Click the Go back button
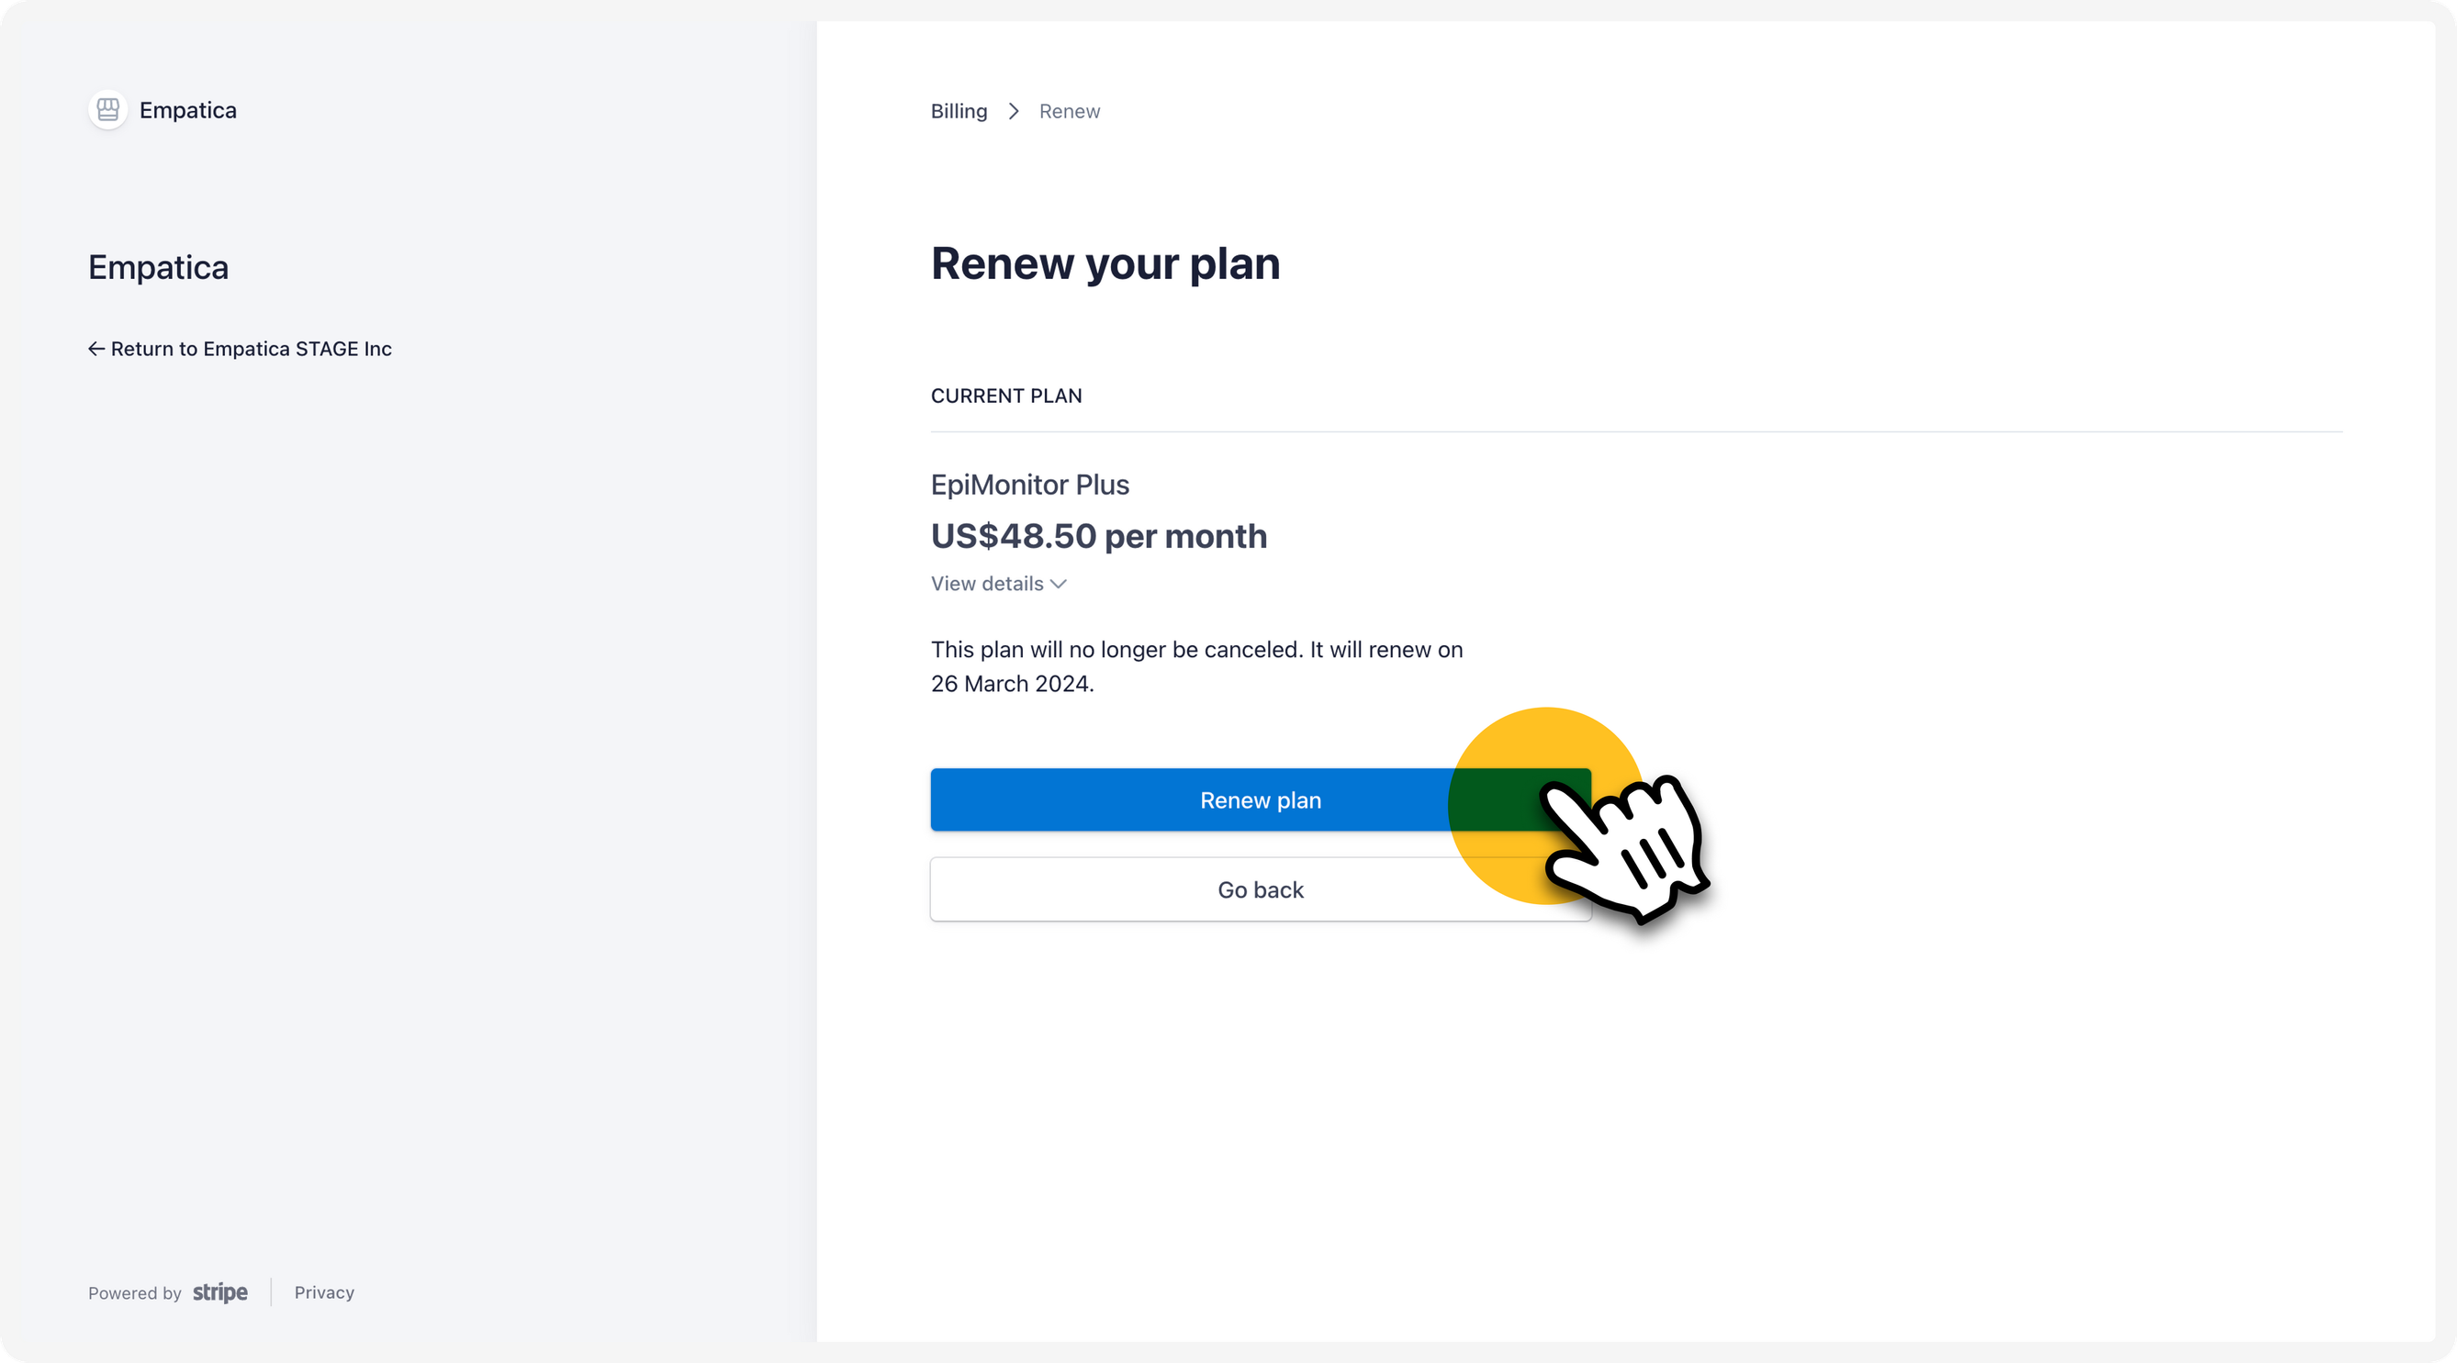This screenshot has height=1363, width=2457. click(1260, 889)
